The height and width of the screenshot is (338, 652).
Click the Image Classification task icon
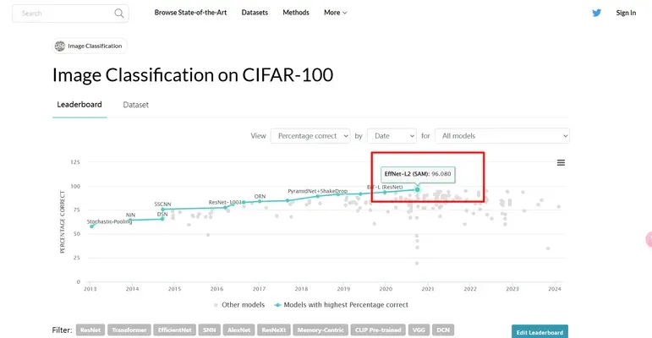[x=60, y=46]
